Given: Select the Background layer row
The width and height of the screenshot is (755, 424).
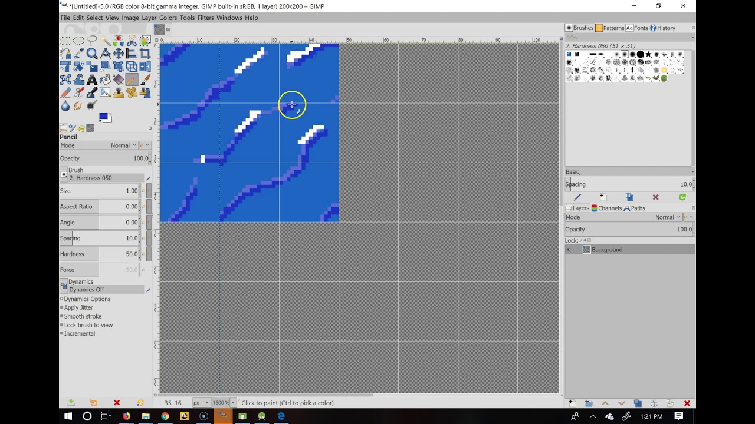Looking at the screenshot, I should tap(629, 250).
